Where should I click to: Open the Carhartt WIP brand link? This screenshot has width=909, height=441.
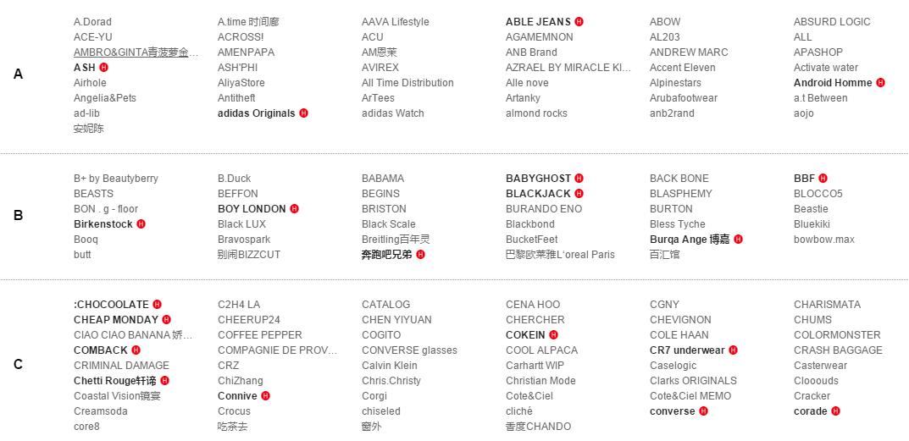tap(535, 366)
